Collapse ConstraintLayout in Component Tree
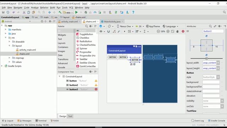This screenshot has width=227, height=128. click(x=60, y=76)
